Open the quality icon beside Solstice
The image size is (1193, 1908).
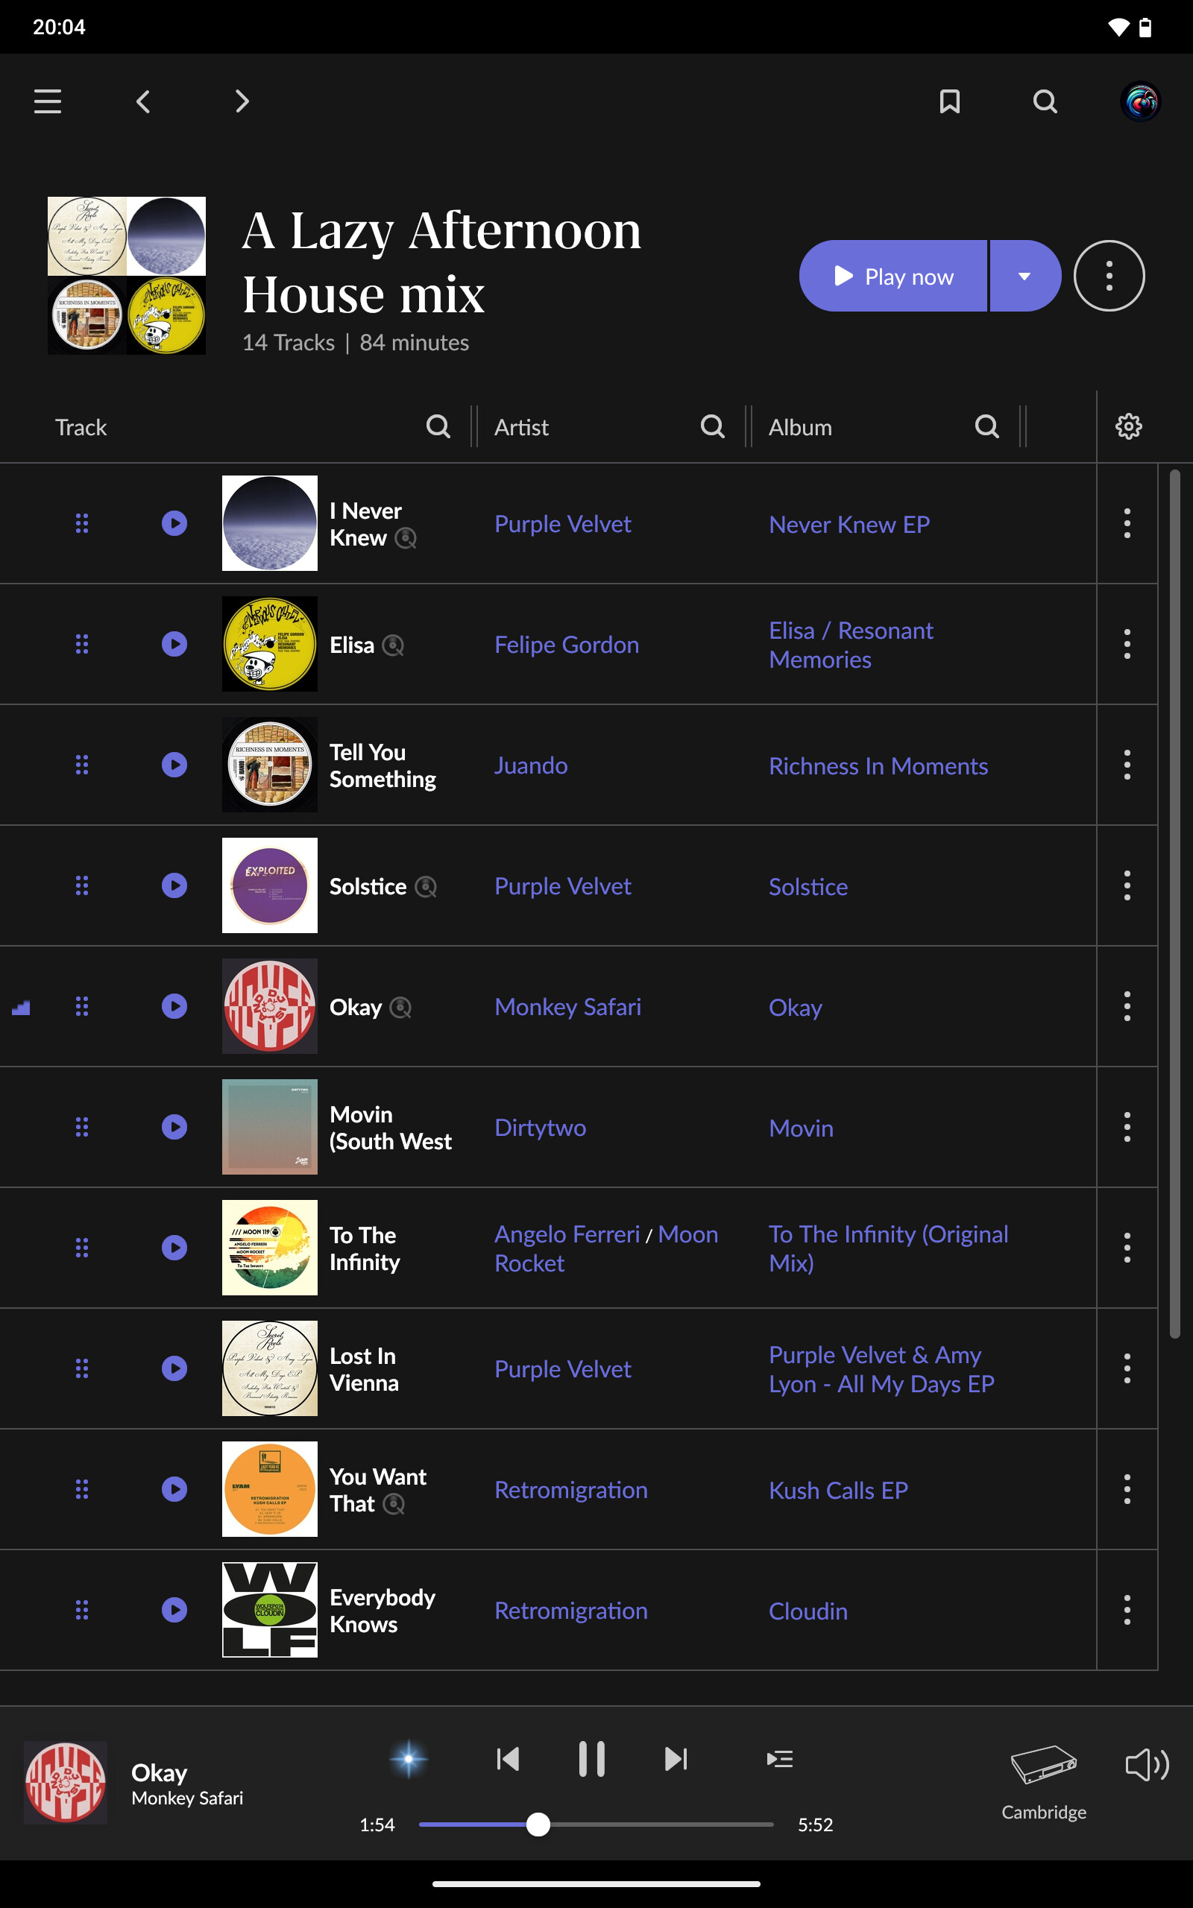point(426,887)
